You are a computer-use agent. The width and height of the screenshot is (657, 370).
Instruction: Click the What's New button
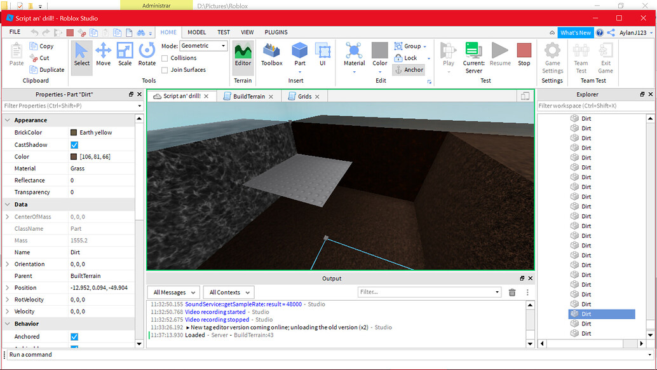point(575,32)
